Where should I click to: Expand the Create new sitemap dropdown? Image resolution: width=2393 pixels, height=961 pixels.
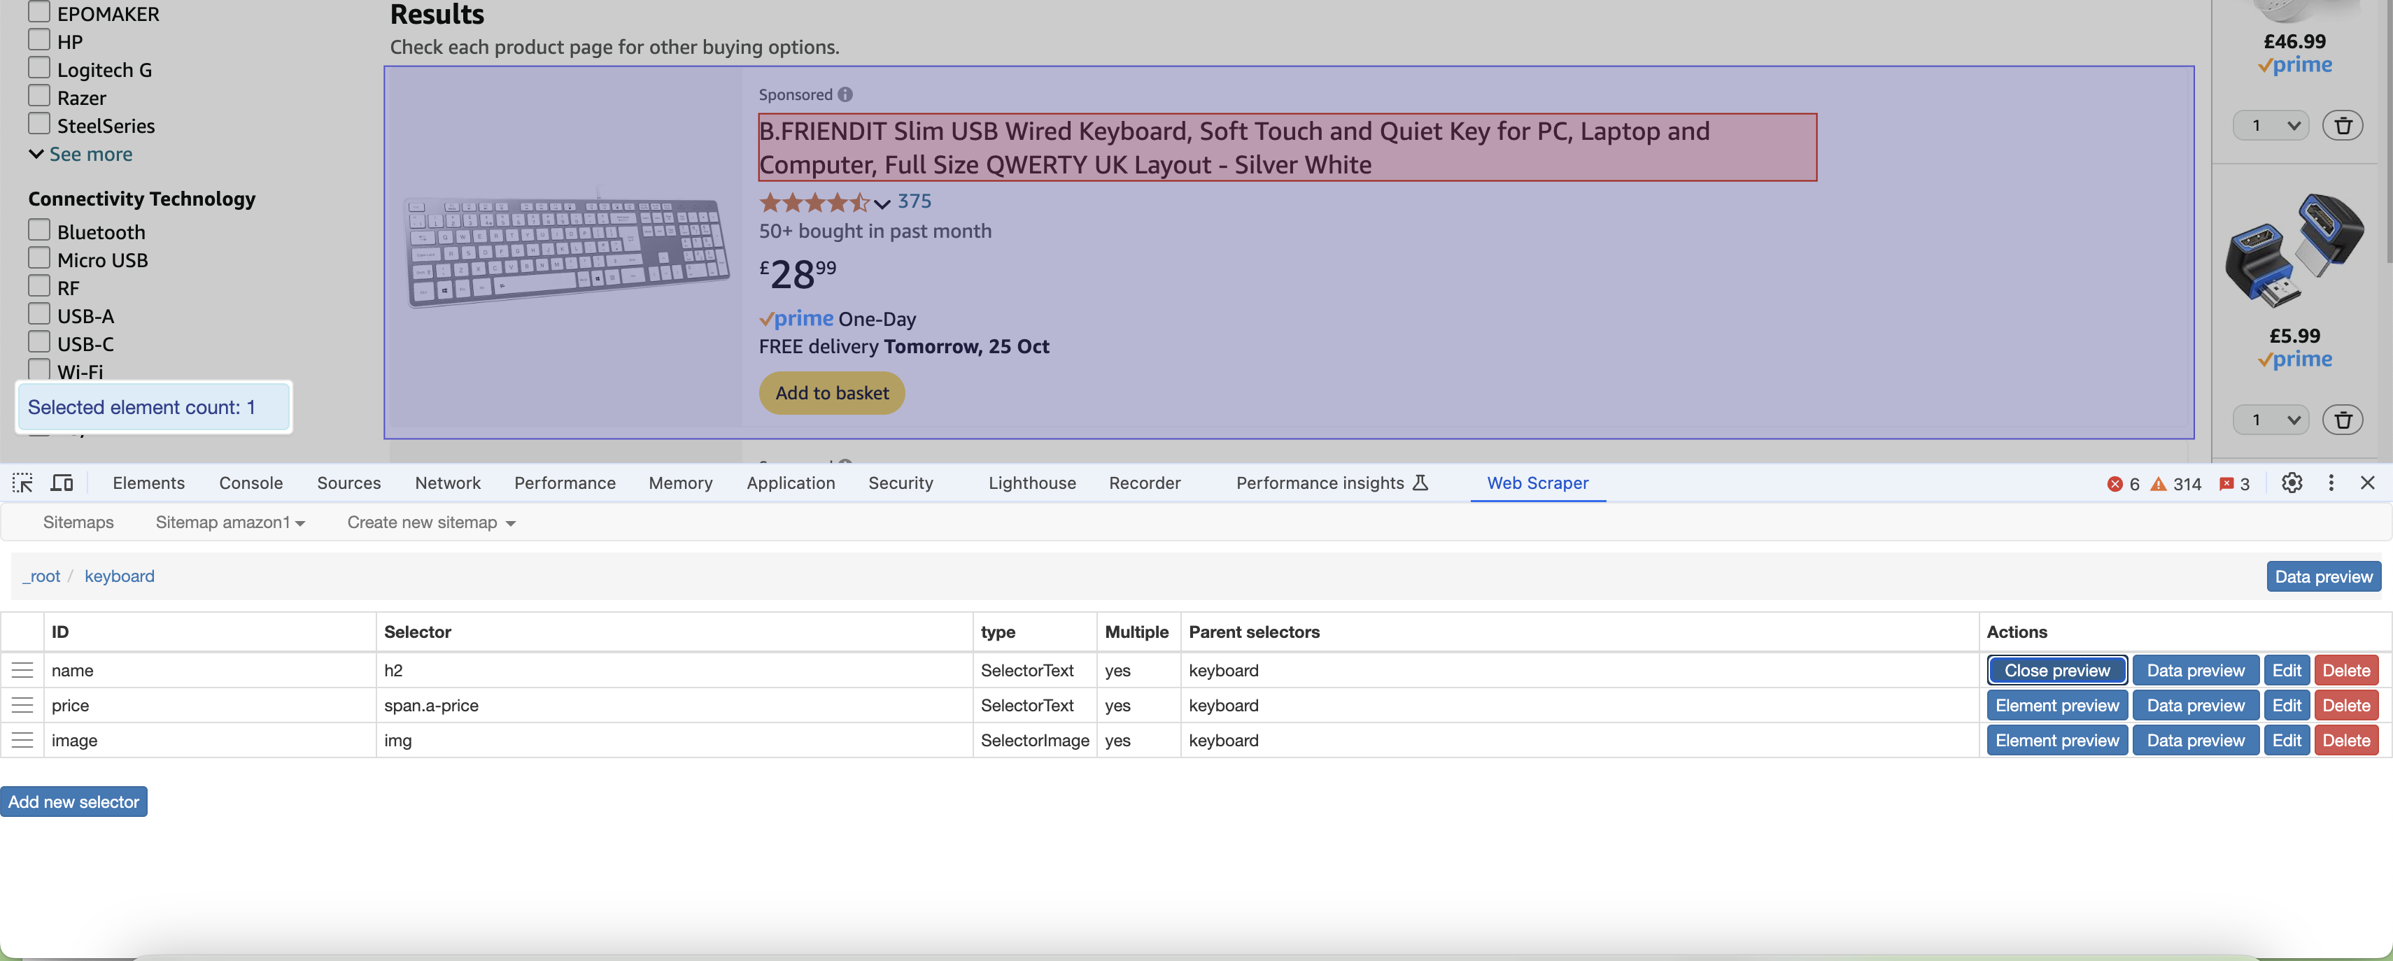point(430,522)
